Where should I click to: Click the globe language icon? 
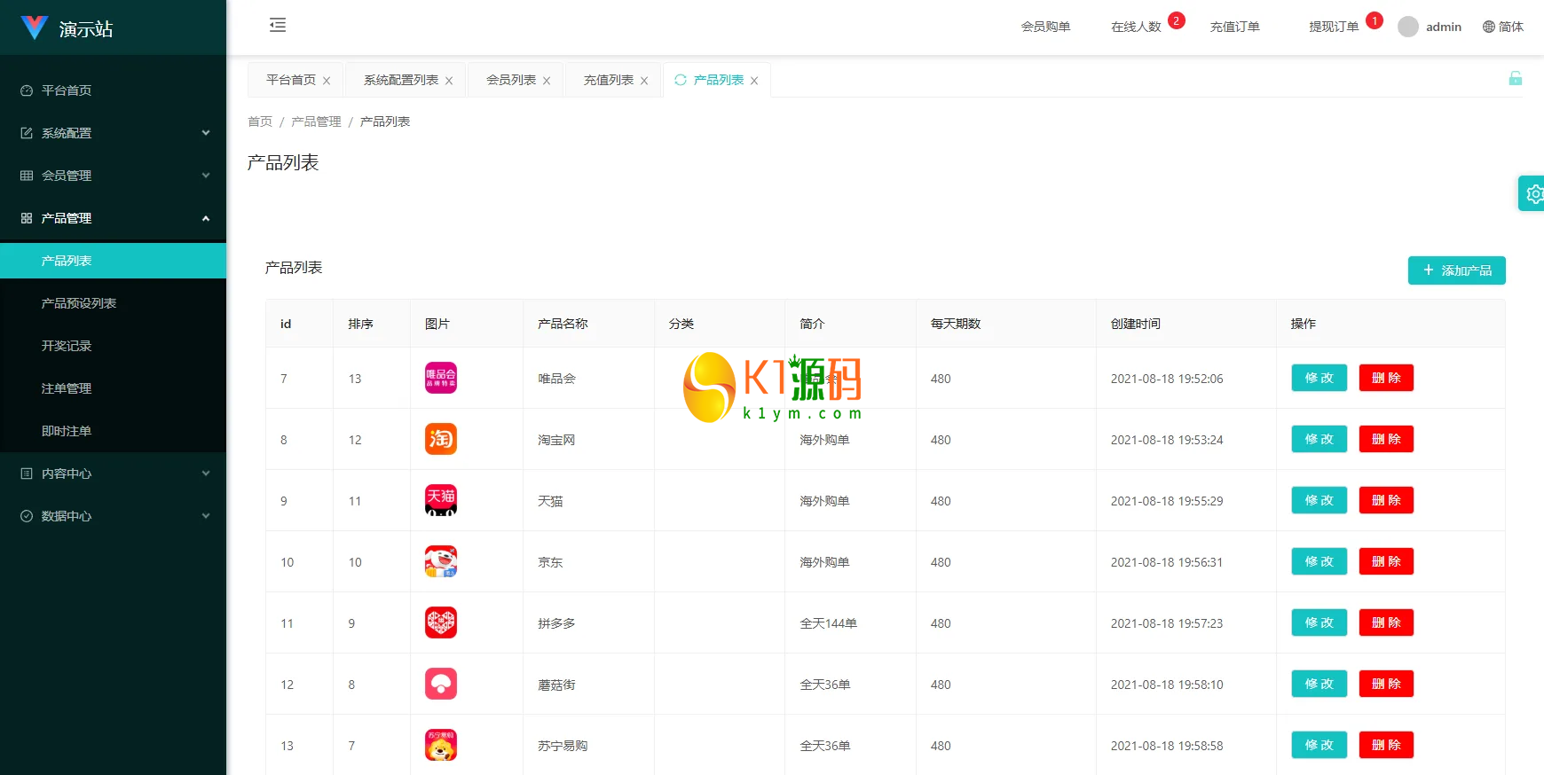coord(1489,27)
